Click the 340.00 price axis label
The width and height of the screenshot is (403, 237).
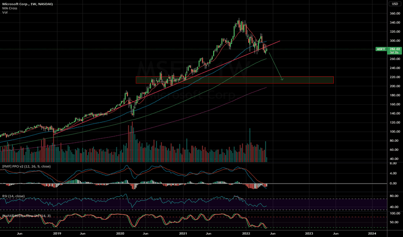(x=395, y=22)
